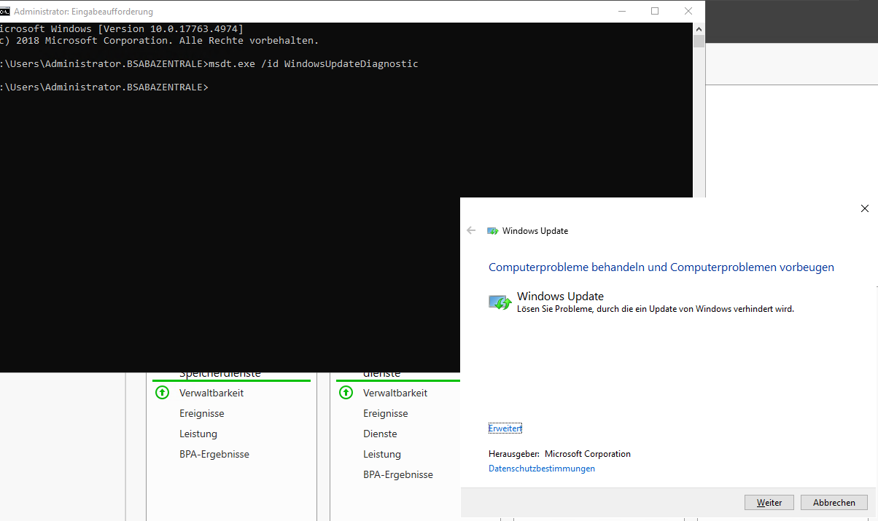Open Verwaltbarkeit in the Speicherdienste tile
The image size is (878, 521).
pyautogui.click(x=211, y=393)
